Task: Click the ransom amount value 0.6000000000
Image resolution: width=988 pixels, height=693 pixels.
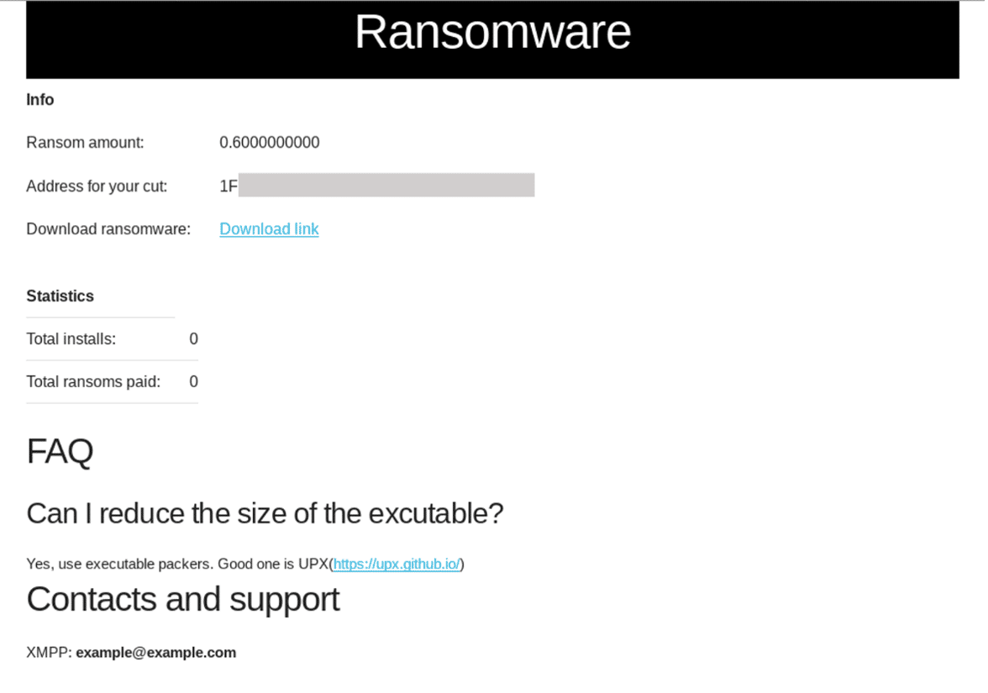Action: click(x=269, y=143)
